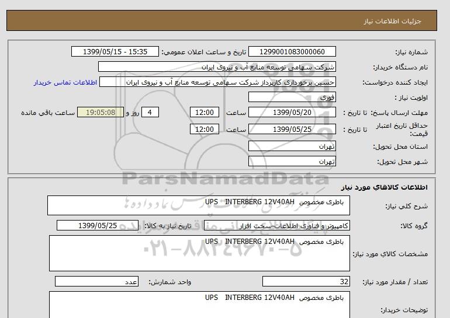The height and width of the screenshot is (318, 450).
Task: Click the تعداد / مقدار مورد نیاز label
Action: [x=395, y=282]
